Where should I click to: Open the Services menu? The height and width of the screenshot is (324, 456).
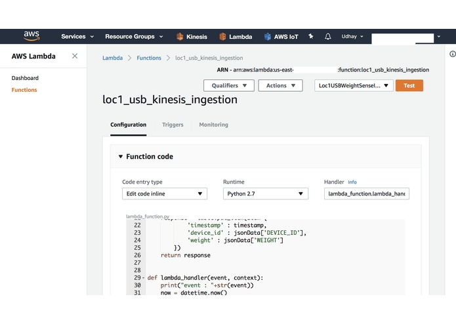point(77,37)
